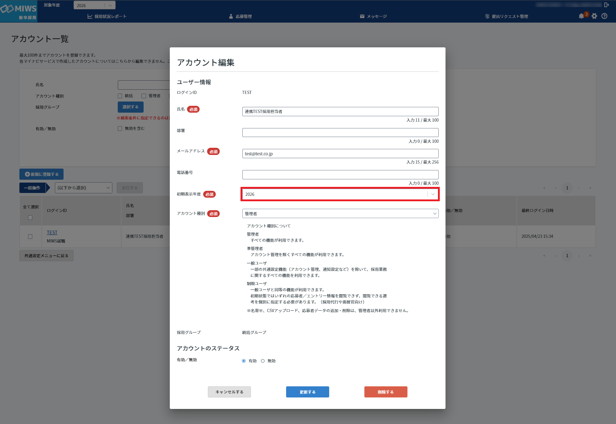Open メッセージ menu item
Image resolution: width=616 pixels, height=424 pixels.
coord(373,17)
